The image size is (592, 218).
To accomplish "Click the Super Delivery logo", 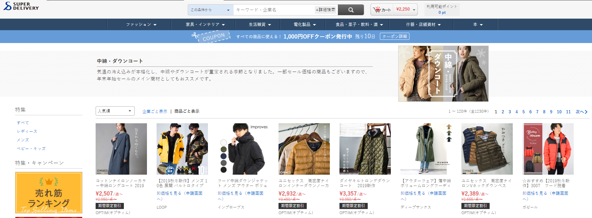I will (x=21, y=6).
